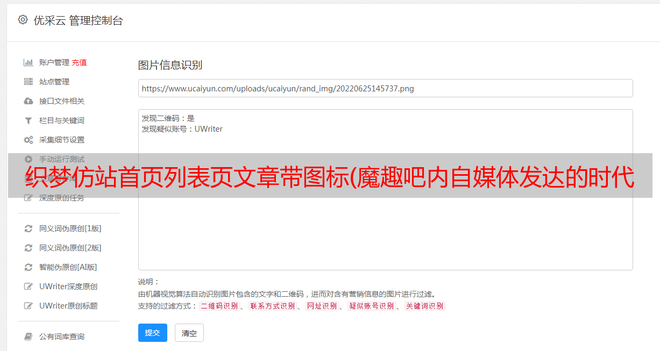Click the blue 提交 button

point(153,333)
